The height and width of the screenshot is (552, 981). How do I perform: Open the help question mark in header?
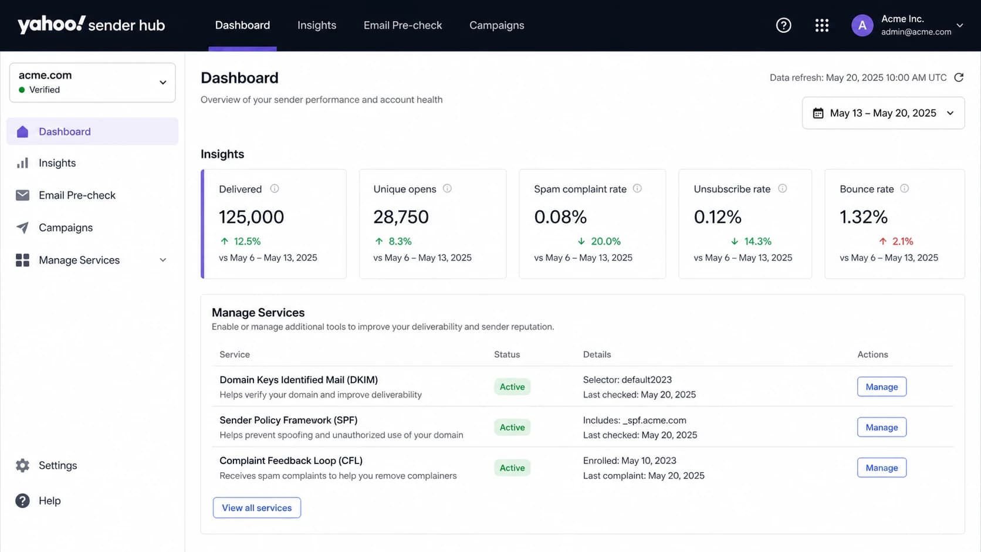click(783, 25)
